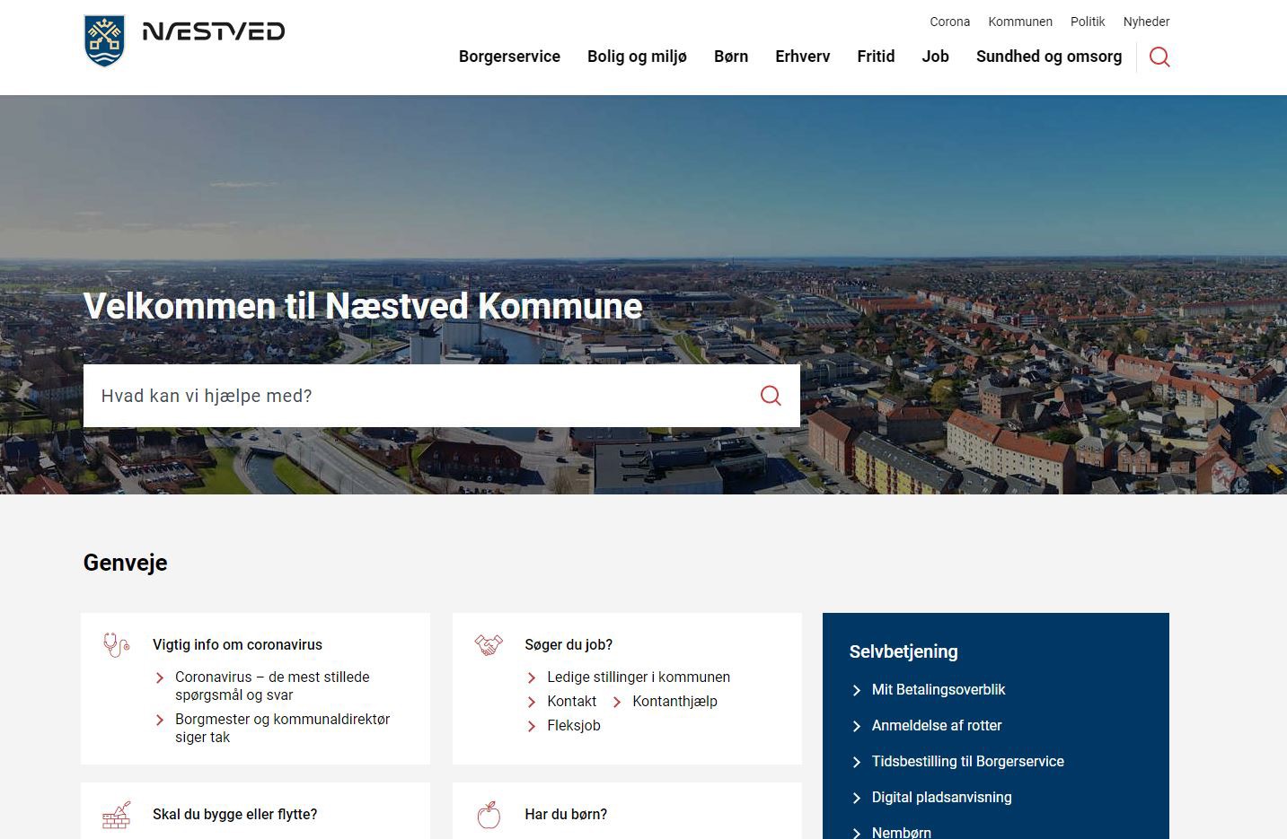
Task: Click the brick wall building icon
Action: pos(117,815)
